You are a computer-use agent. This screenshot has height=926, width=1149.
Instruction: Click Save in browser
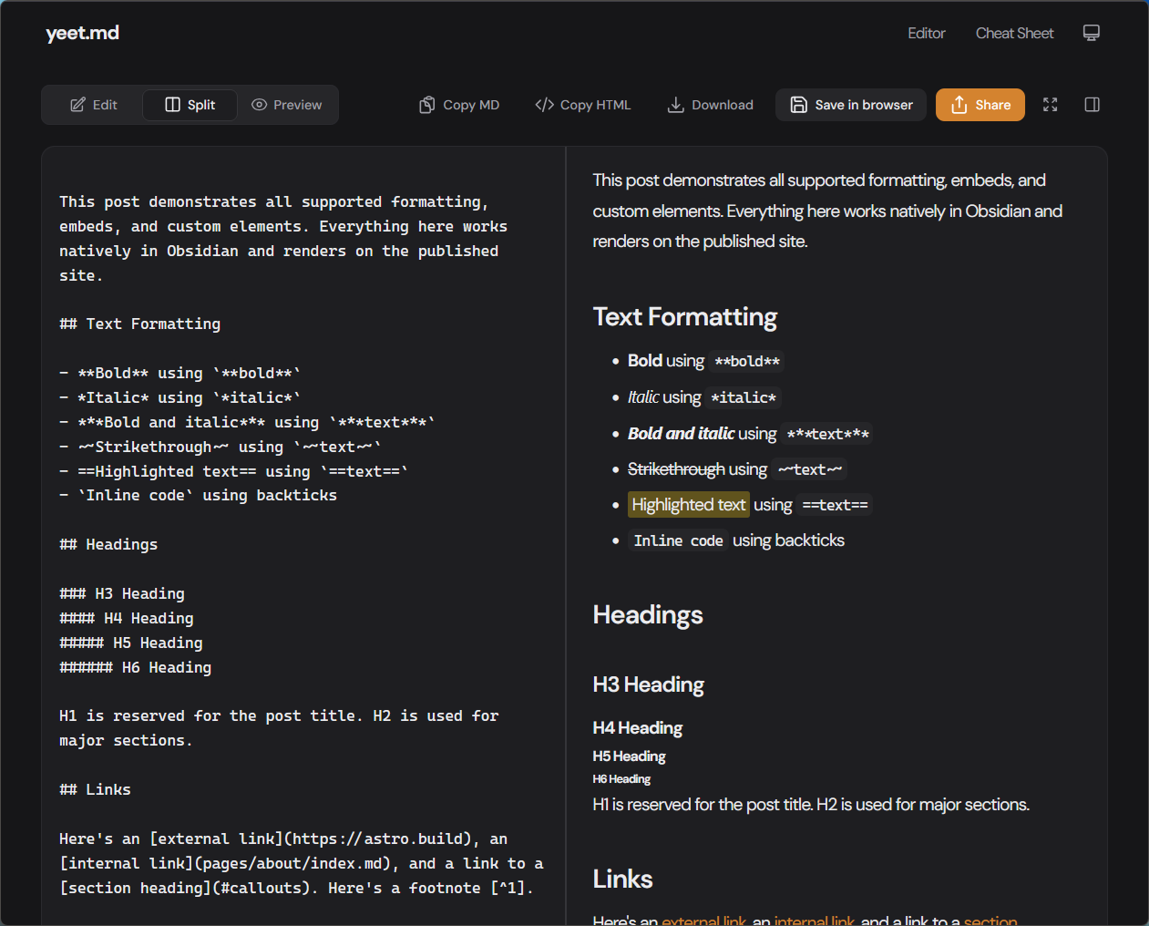(x=851, y=105)
